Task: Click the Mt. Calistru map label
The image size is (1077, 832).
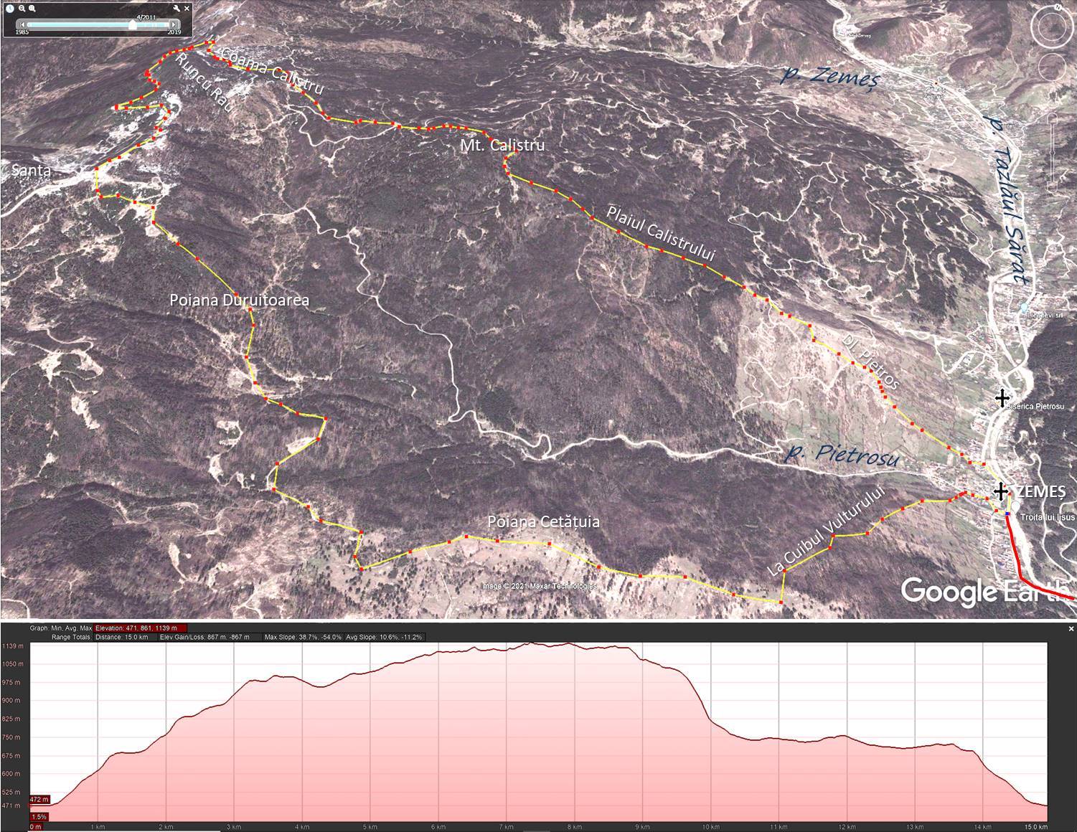Action: click(502, 146)
